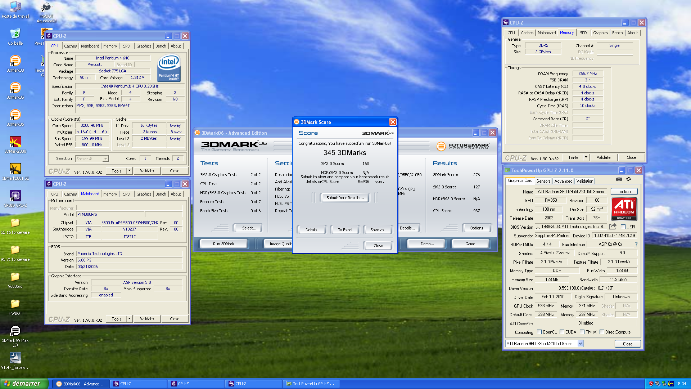Expand Tools dropdown arrow in CPU tab window

pyautogui.click(x=129, y=171)
